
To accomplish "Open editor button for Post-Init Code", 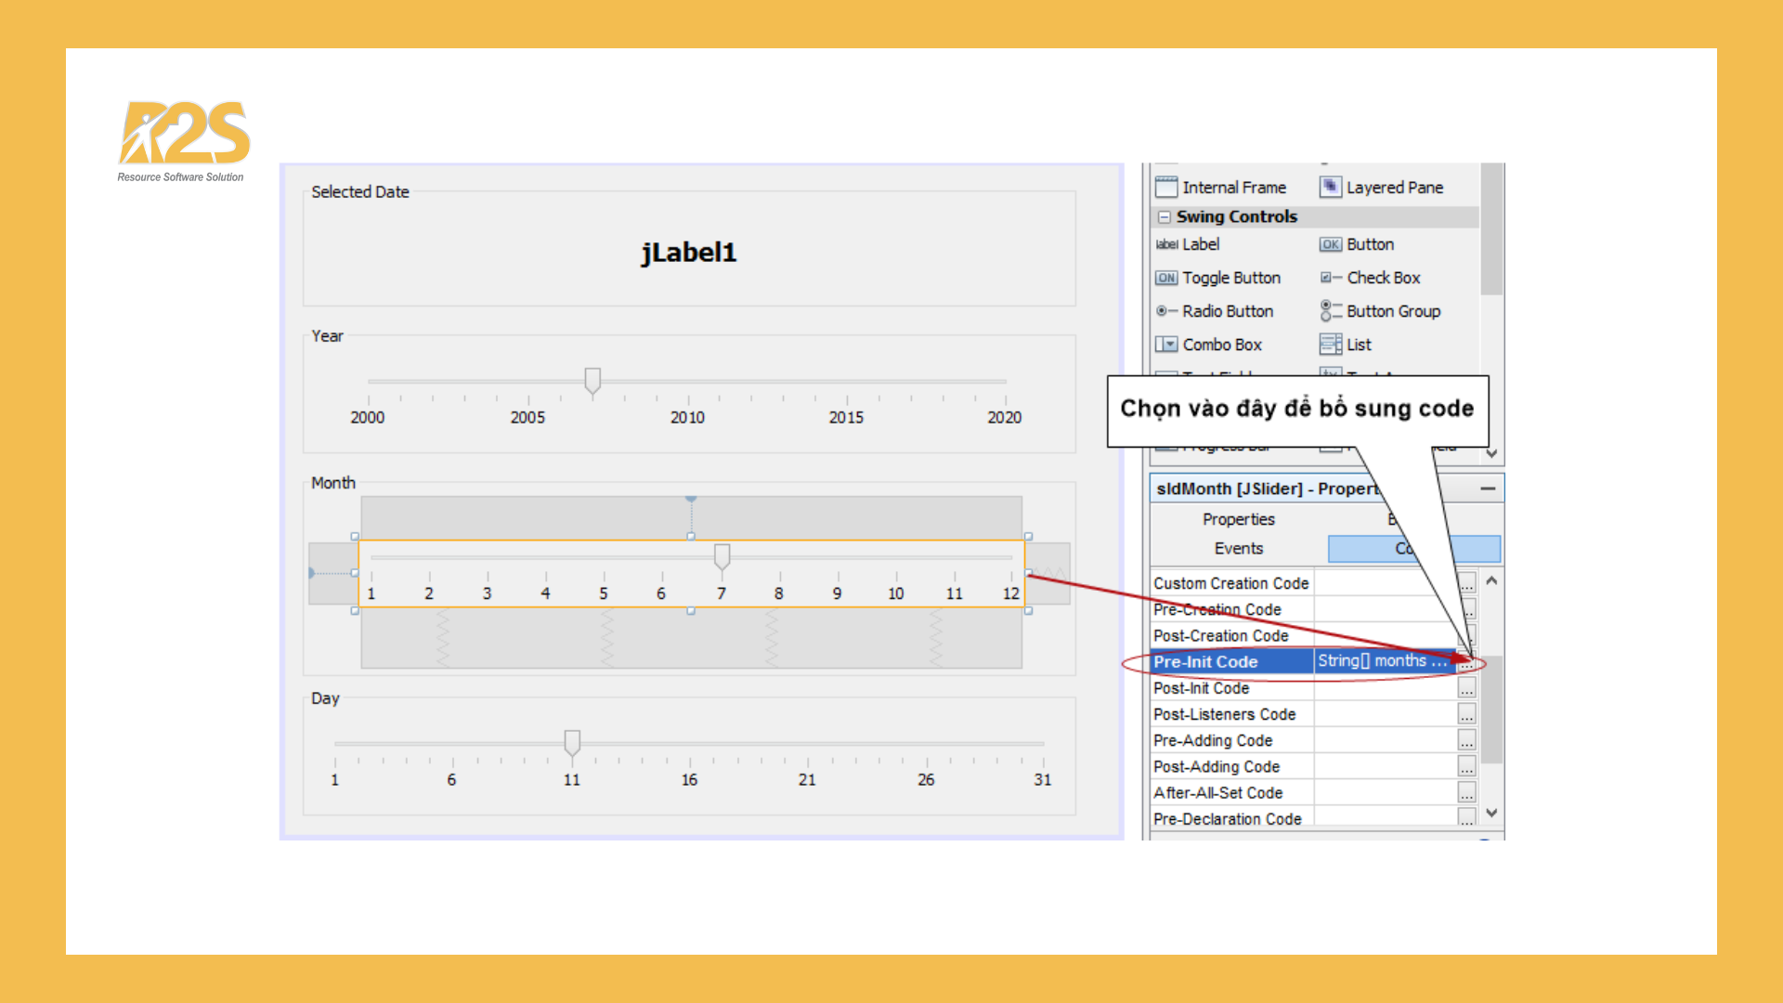I will point(1466,688).
